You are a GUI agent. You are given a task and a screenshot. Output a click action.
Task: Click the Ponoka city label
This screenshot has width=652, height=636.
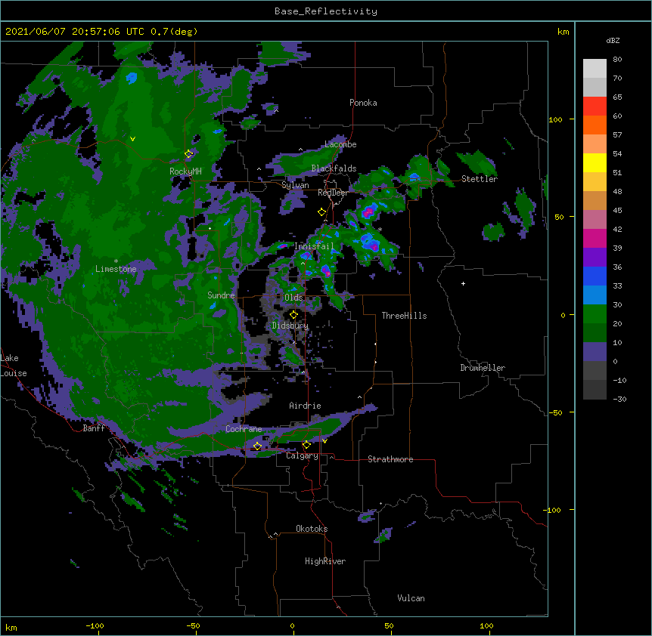pos(363,103)
